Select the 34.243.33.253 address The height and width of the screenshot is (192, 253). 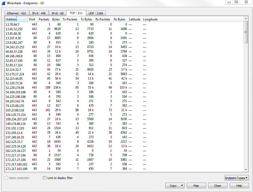15,47
